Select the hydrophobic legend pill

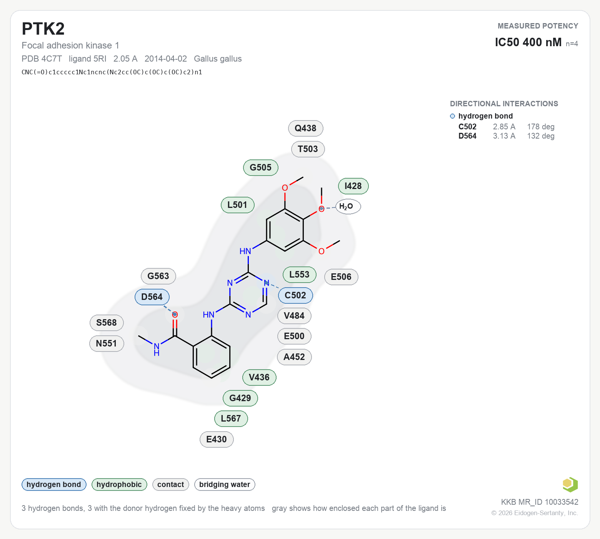point(119,484)
